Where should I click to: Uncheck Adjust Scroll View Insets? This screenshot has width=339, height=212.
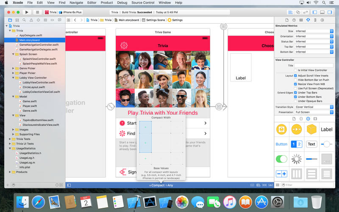tap(295, 76)
